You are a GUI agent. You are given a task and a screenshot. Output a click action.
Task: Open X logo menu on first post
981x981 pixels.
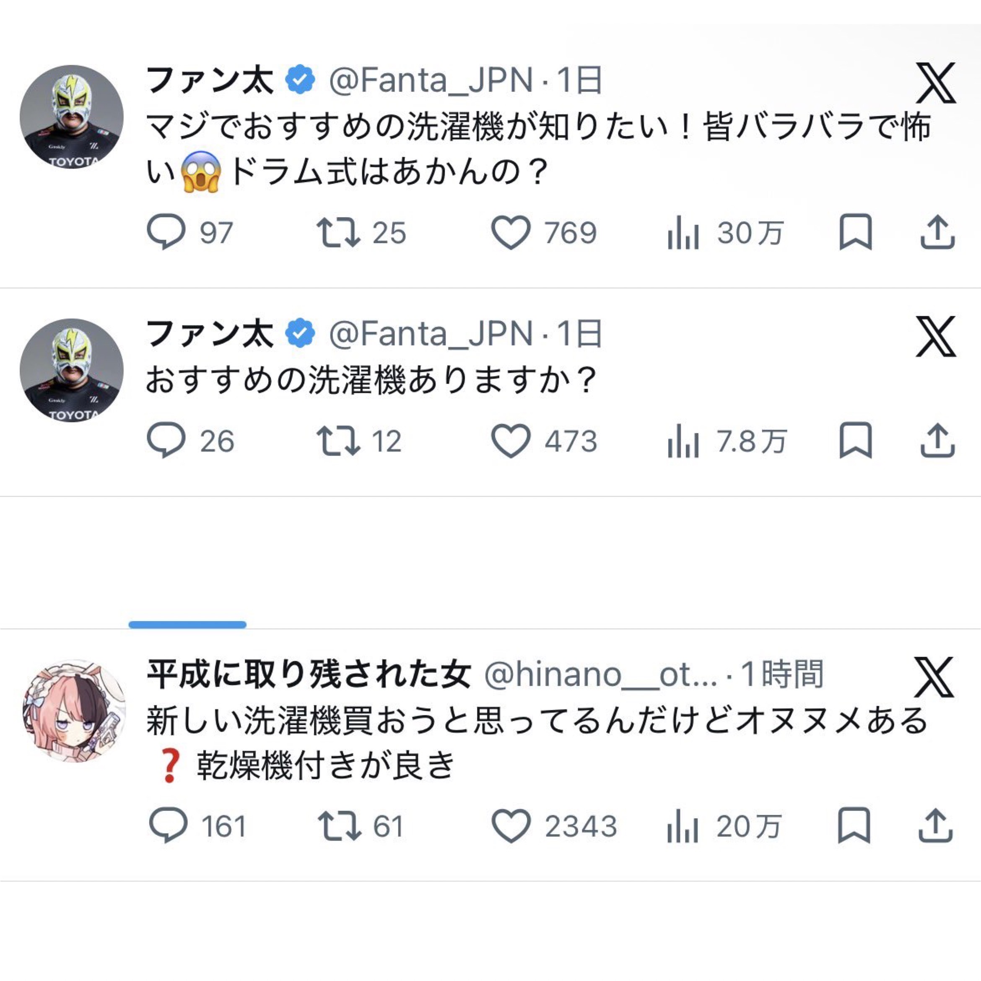pos(936,83)
